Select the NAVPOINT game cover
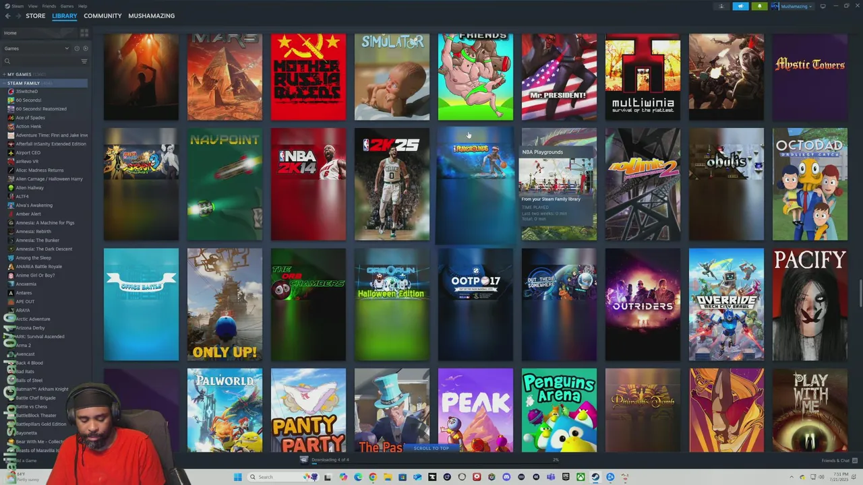Image resolution: width=863 pixels, height=485 pixels. coord(225,184)
